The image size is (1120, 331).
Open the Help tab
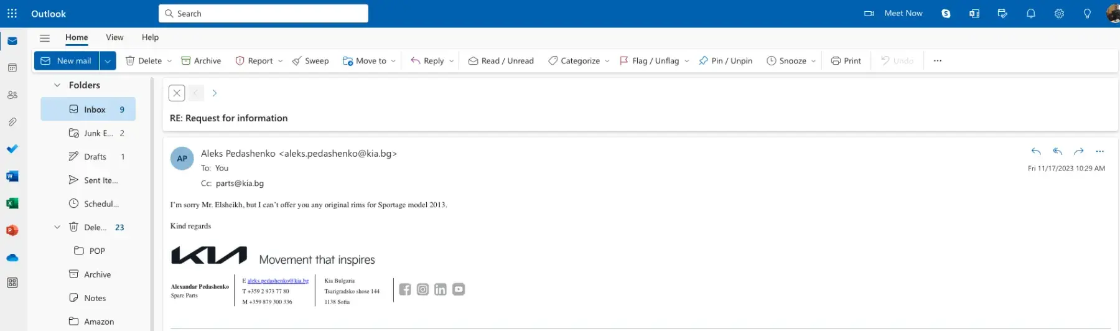[x=150, y=37]
